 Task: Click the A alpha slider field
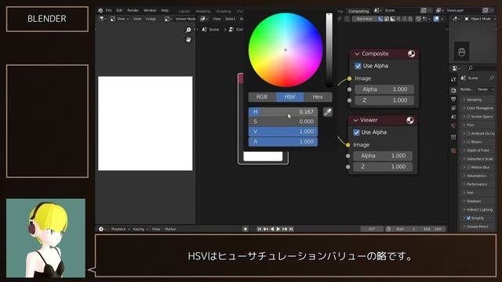tap(283, 141)
